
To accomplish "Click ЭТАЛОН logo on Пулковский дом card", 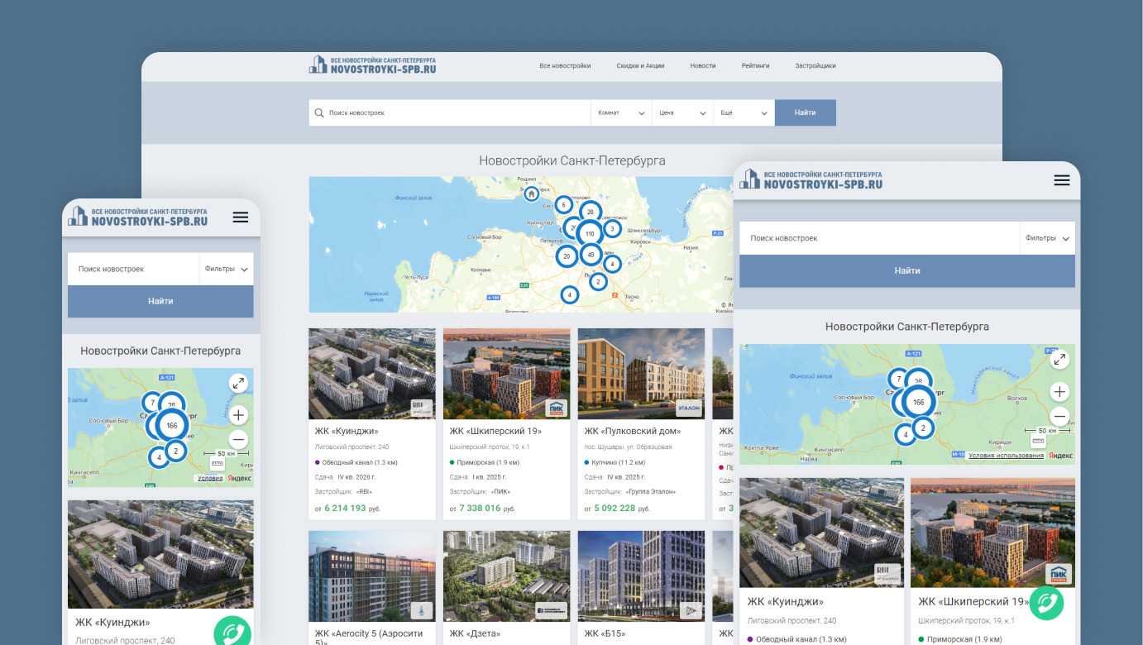I will pyautogui.click(x=688, y=408).
